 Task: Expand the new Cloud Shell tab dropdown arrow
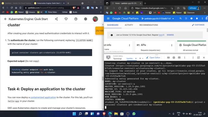tap(143, 58)
